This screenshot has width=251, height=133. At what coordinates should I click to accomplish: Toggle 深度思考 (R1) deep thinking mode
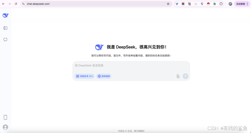click(85, 76)
